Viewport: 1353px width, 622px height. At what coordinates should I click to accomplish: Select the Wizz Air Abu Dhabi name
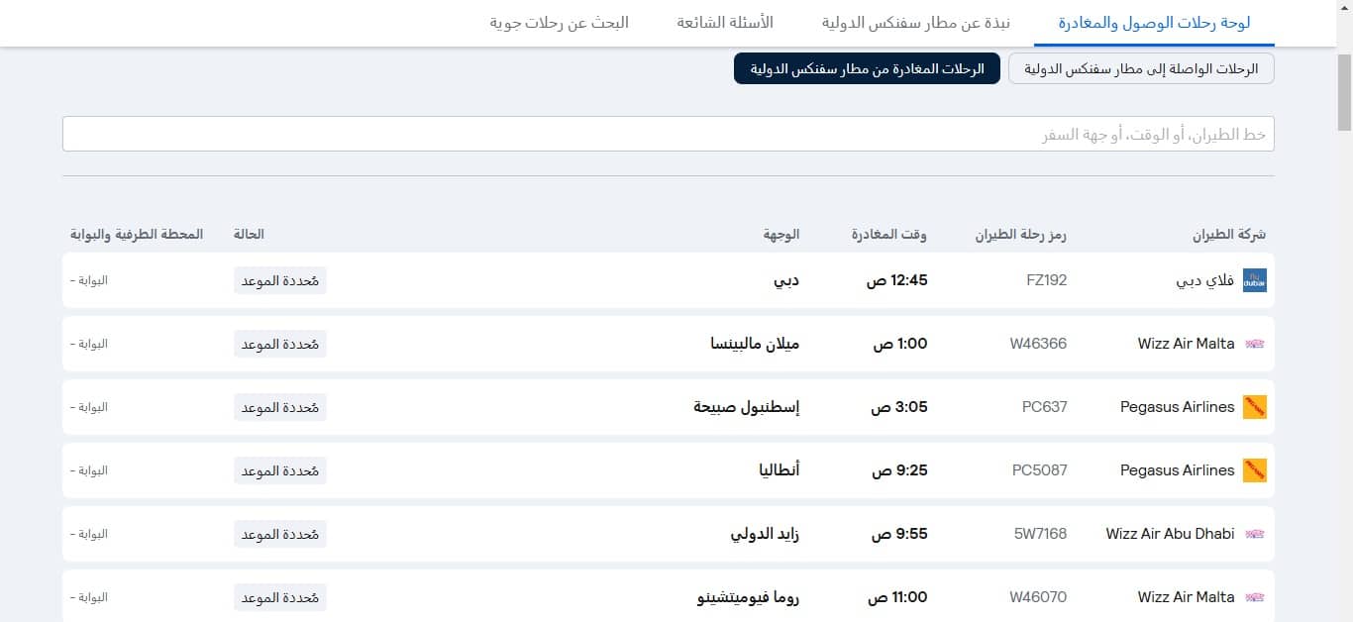1171,534
